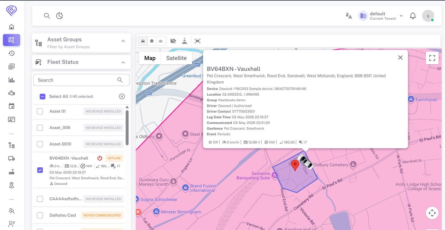Check the Asset-0010 checkbox
445x230 pixels.
coord(40,144)
